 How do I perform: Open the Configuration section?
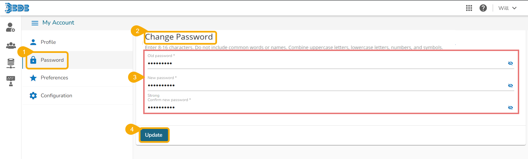point(56,96)
